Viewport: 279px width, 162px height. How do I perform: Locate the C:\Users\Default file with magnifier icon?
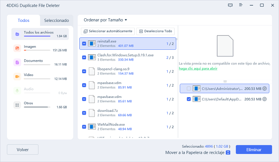(x=265, y=99)
